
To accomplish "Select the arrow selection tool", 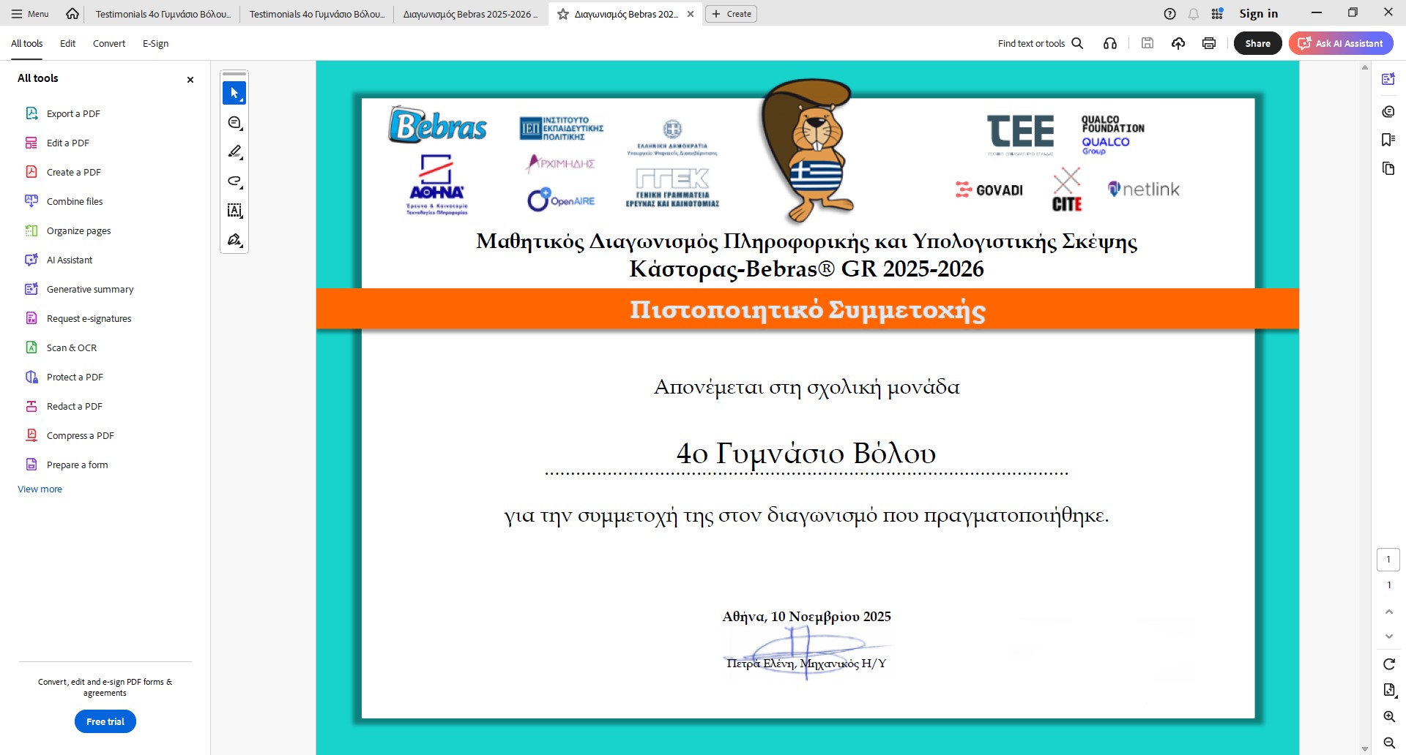I will 234,94.
